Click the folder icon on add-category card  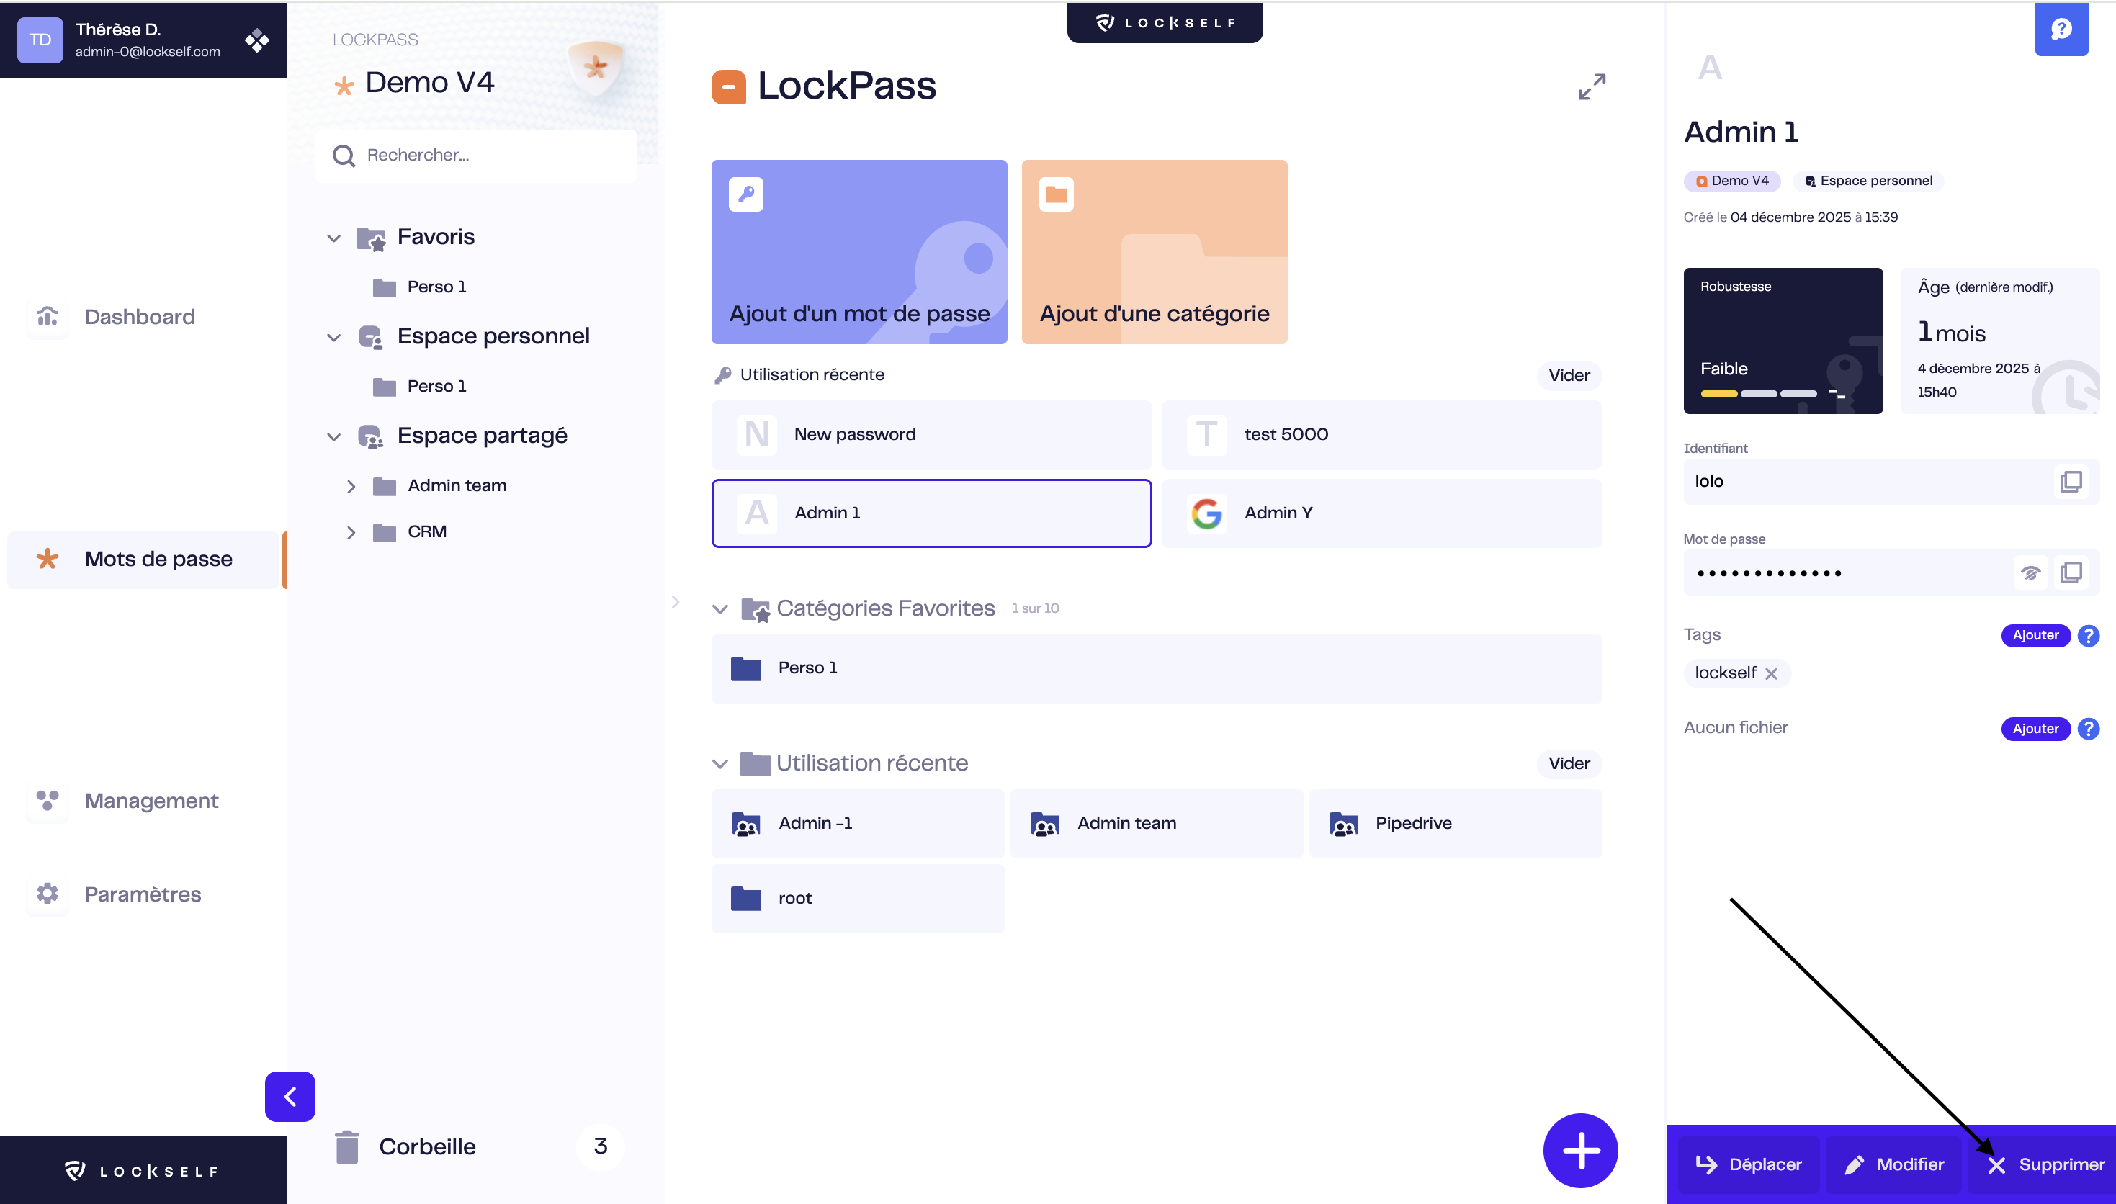click(x=1056, y=194)
